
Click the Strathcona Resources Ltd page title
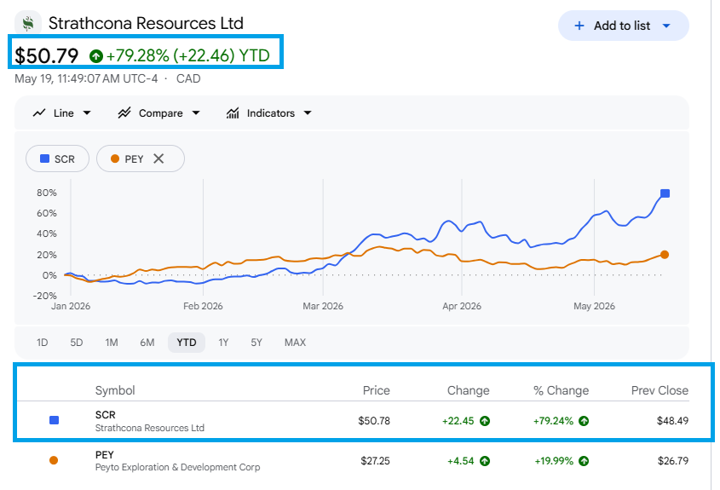[146, 23]
